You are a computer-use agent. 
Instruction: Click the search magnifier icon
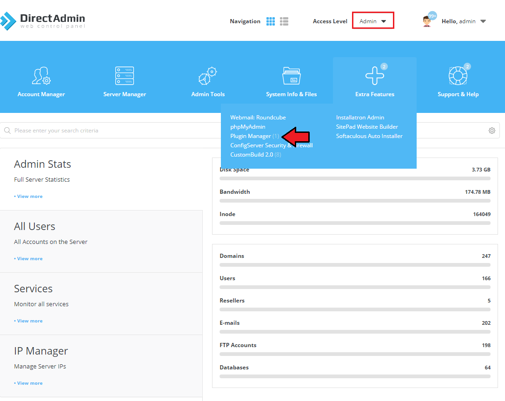(7, 131)
